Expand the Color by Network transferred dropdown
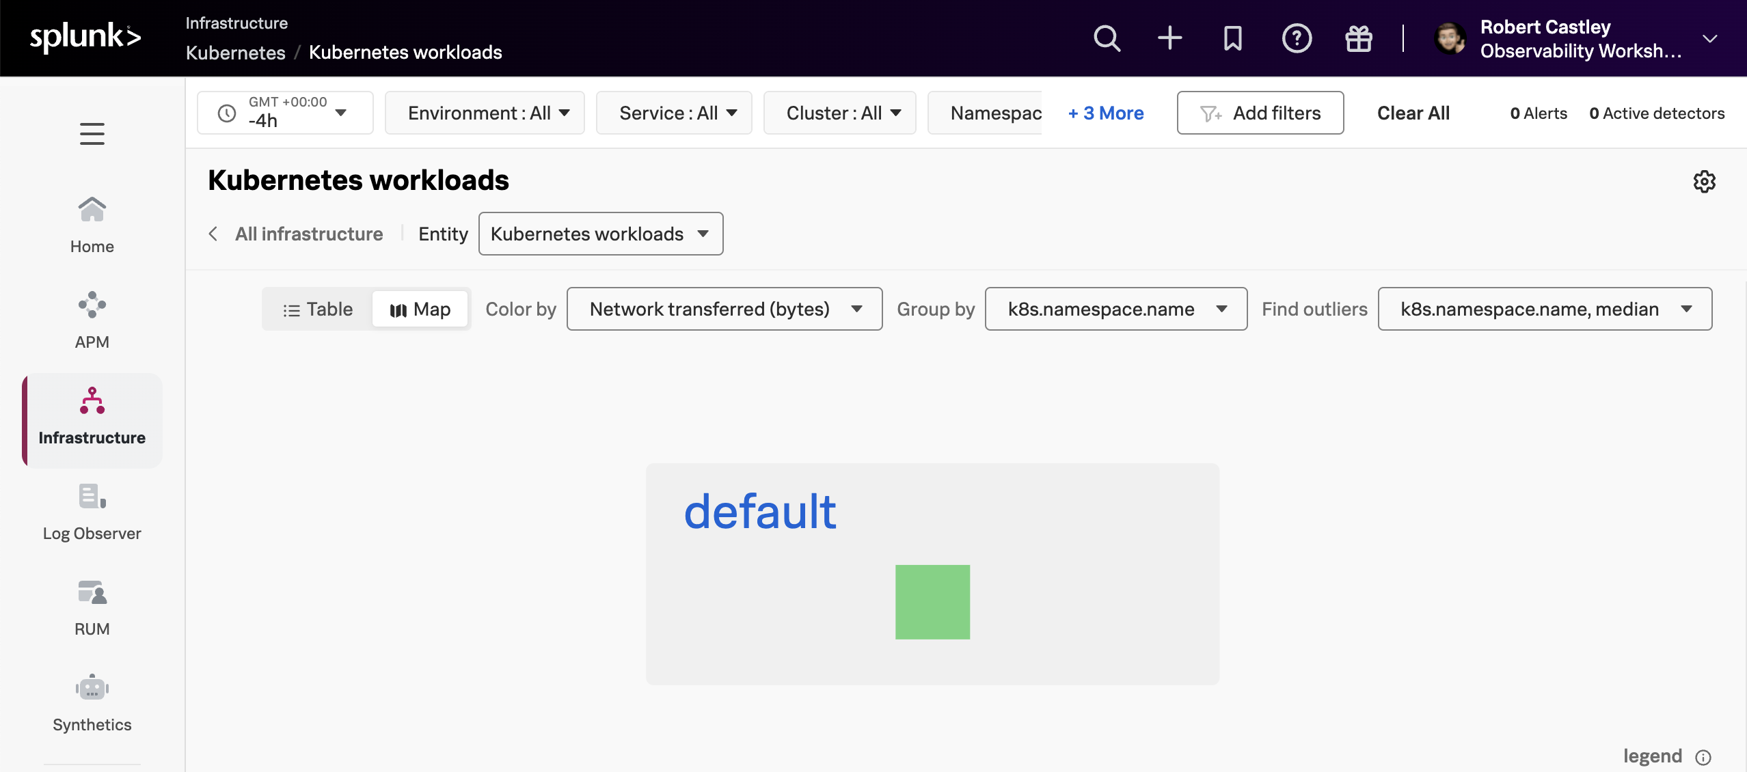Image resolution: width=1747 pixels, height=772 pixels. 724,309
